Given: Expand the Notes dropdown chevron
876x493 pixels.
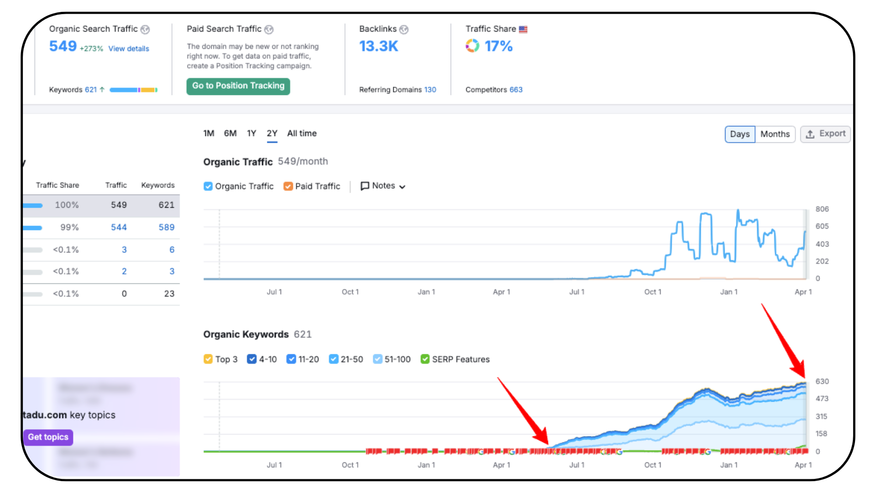Looking at the screenshot, I should coord(402,187).
